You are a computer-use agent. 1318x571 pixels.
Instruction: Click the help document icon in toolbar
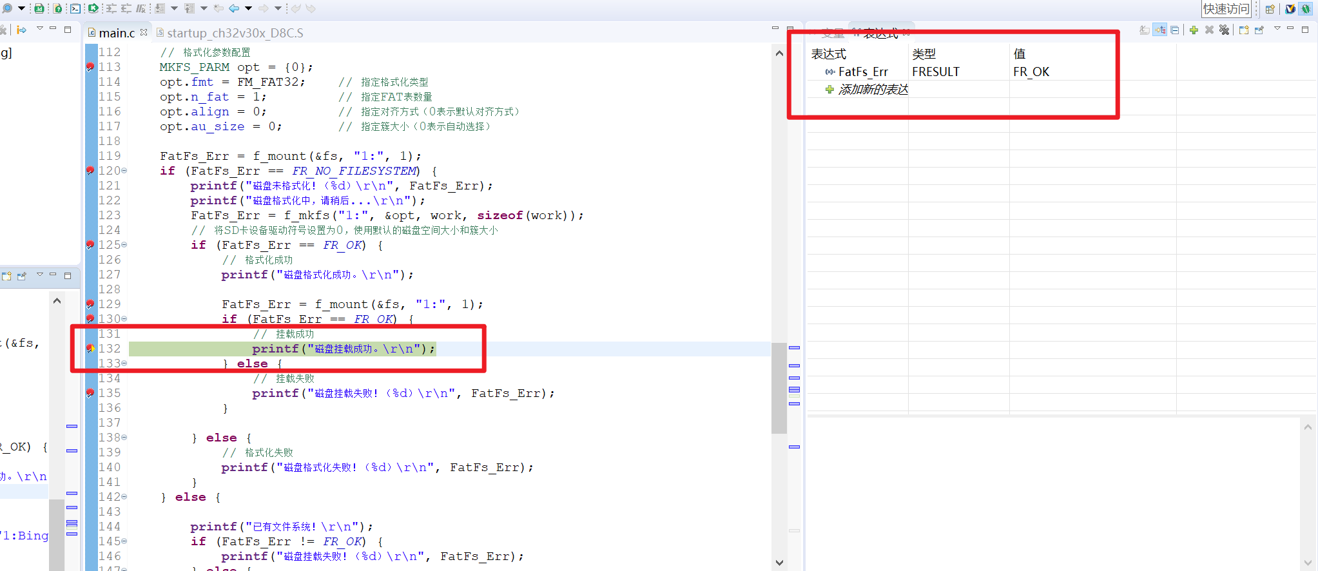(58, 8)
